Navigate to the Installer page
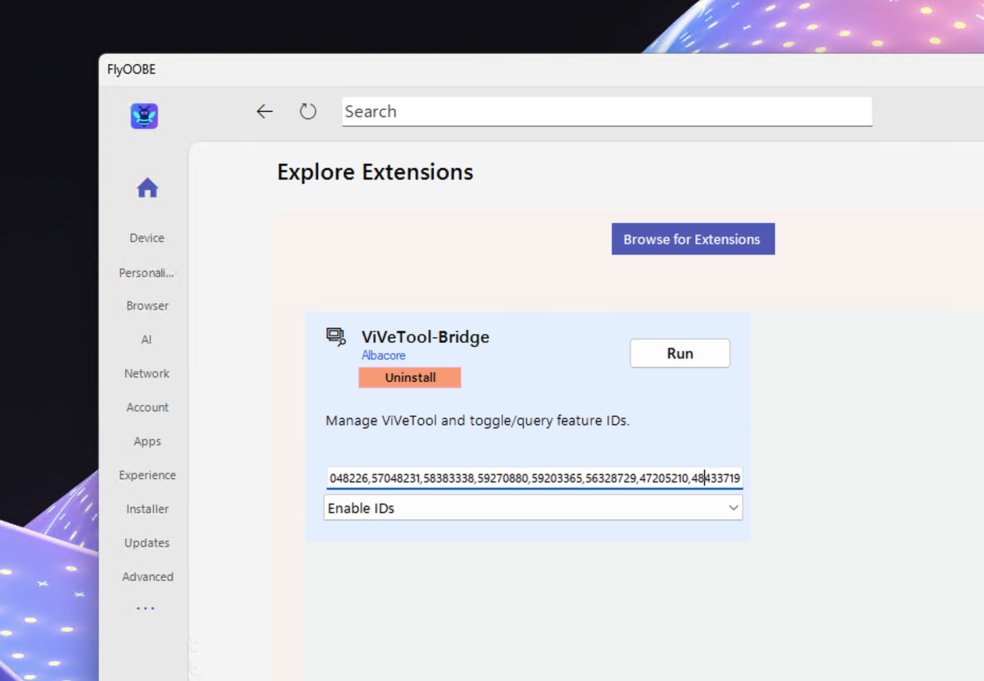984x681 pixels. click(x=148, y=509)
